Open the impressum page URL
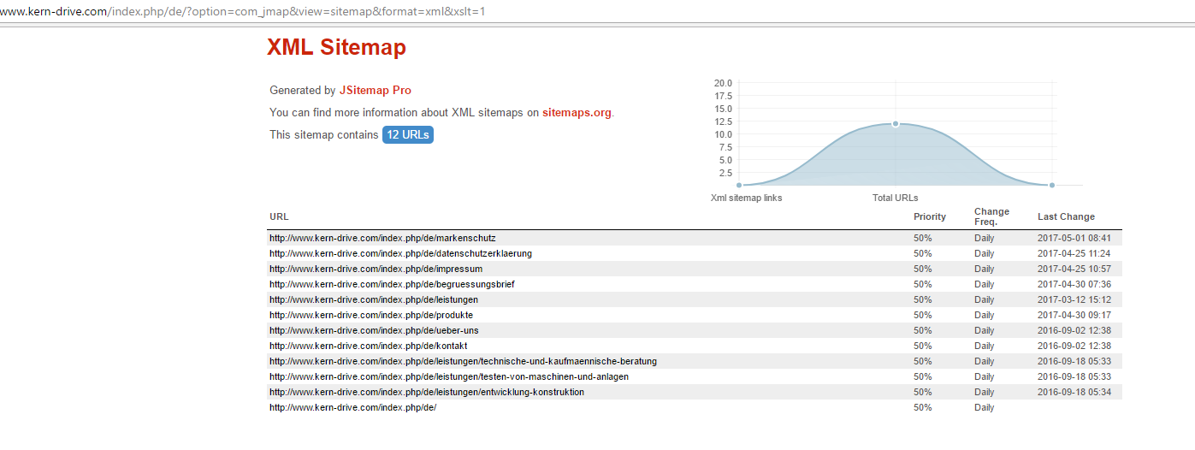This screenshot has width=1195, height=450. click(376, 269)
